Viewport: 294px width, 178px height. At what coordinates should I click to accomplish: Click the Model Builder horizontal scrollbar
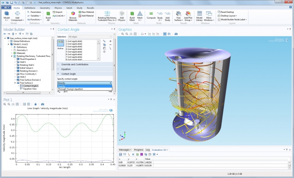point(23,92)
